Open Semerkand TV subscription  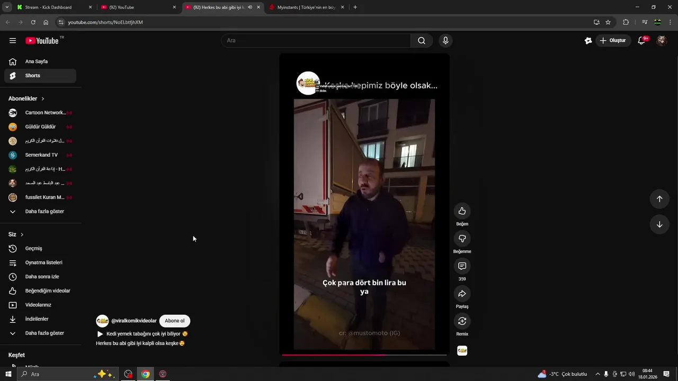click(40, 155)
